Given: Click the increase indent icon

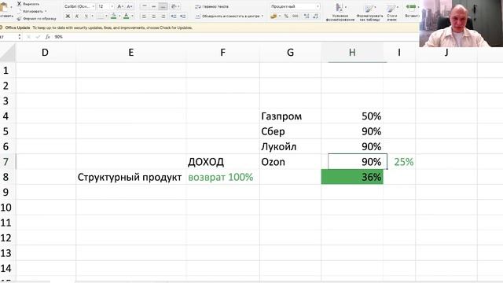Looking at the screenshot, I should (182, 16).
